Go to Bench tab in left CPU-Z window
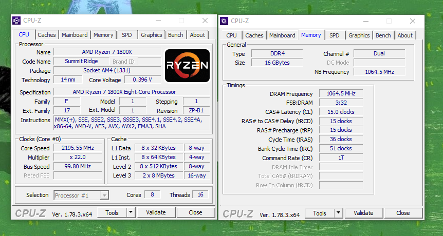Image resolution: width=443 pixels, height=236 pixels. (x=176, y=35)
